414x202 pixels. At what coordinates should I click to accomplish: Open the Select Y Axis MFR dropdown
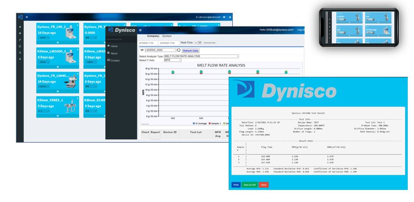(173, 60)
